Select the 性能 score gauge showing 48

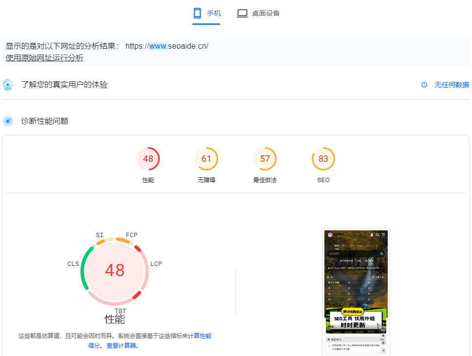coord(148,159)
